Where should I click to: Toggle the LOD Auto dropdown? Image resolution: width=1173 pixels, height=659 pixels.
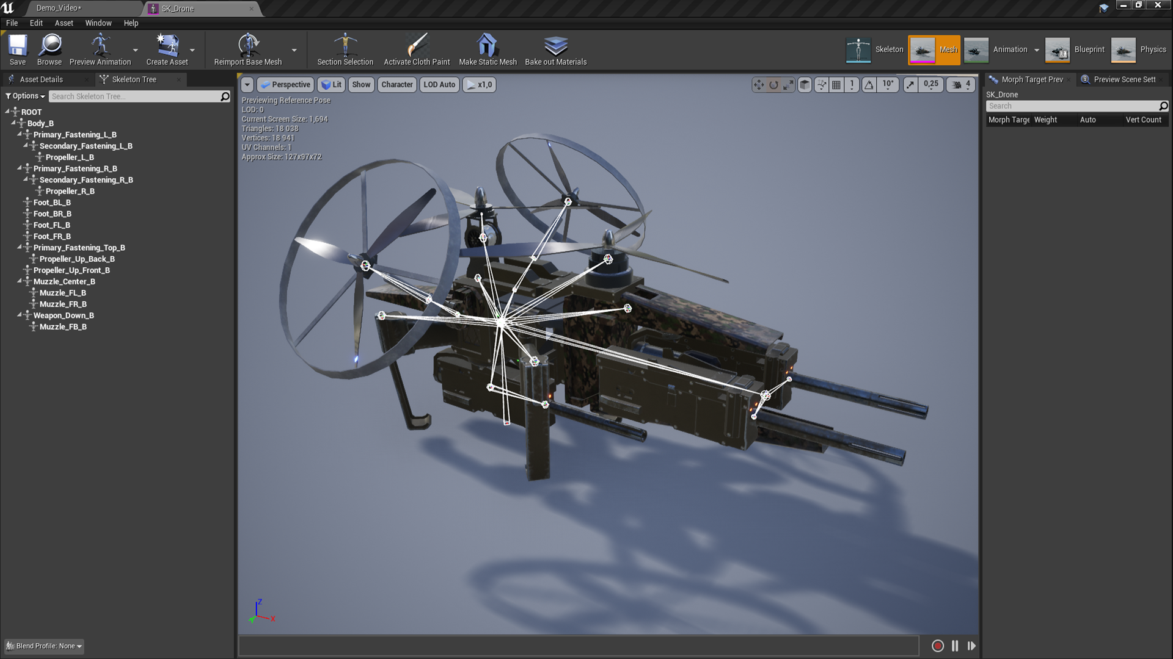click(439, 84)
